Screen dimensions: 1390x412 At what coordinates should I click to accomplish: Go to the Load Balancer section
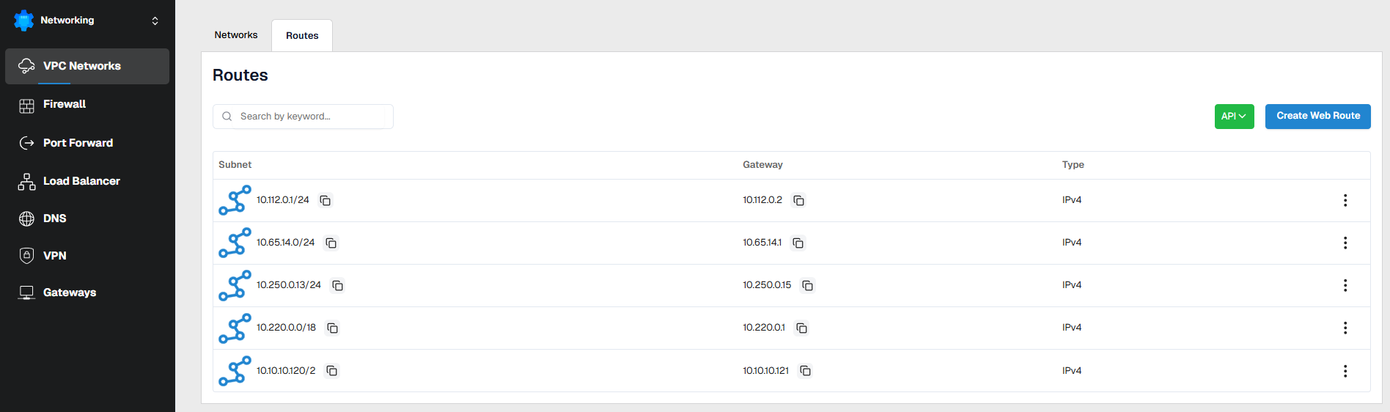click(81, 181)
